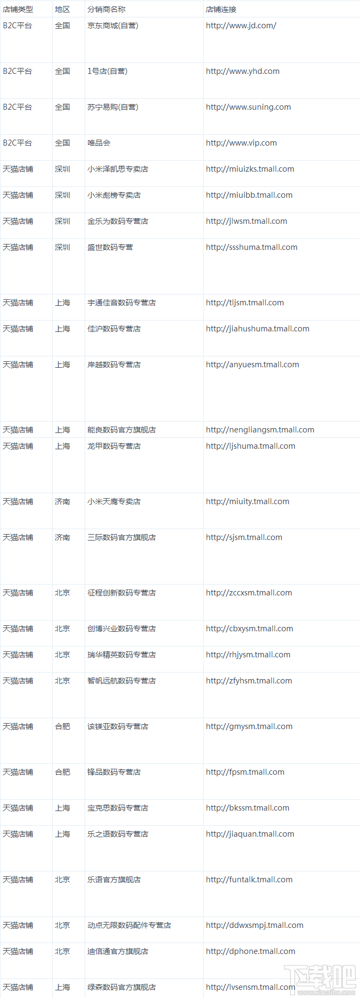
Task: Select the 三际数码官方旗舰店 cell
Action: coord(122,537)
